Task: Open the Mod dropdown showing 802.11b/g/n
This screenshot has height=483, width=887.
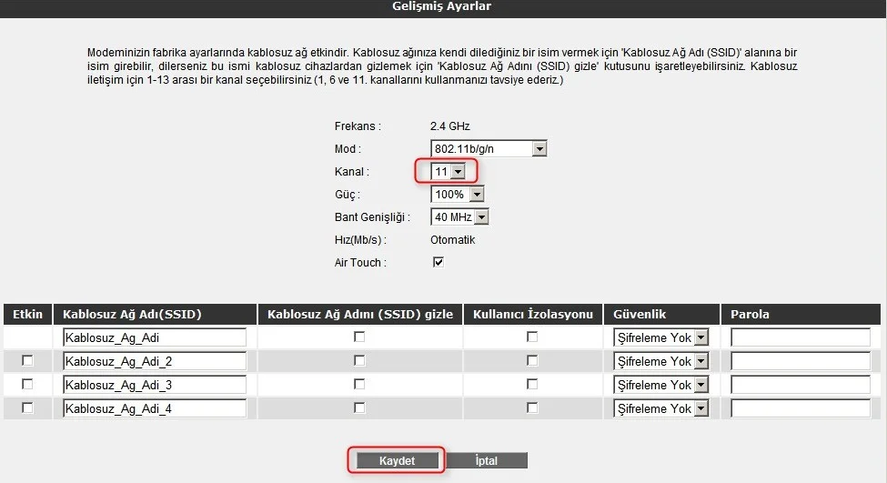Action: (489, 148)
